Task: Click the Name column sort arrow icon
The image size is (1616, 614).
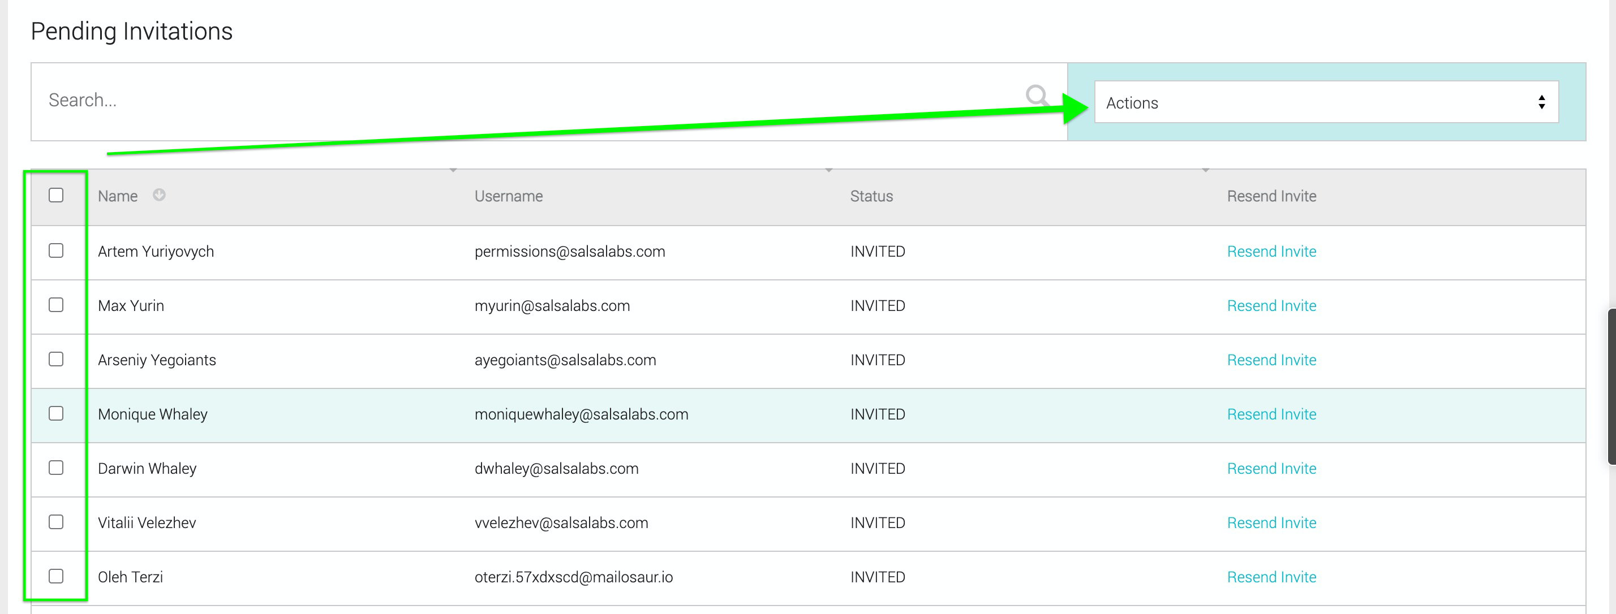Action: [160, 195]
